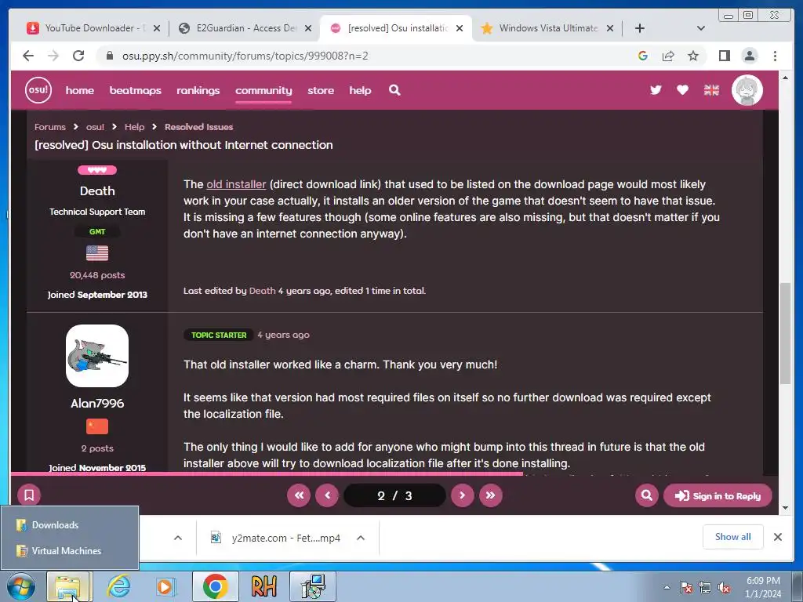This screenshot has height=602, width=803.
Task: Open the community menu
Action: (x=263, y=91)
